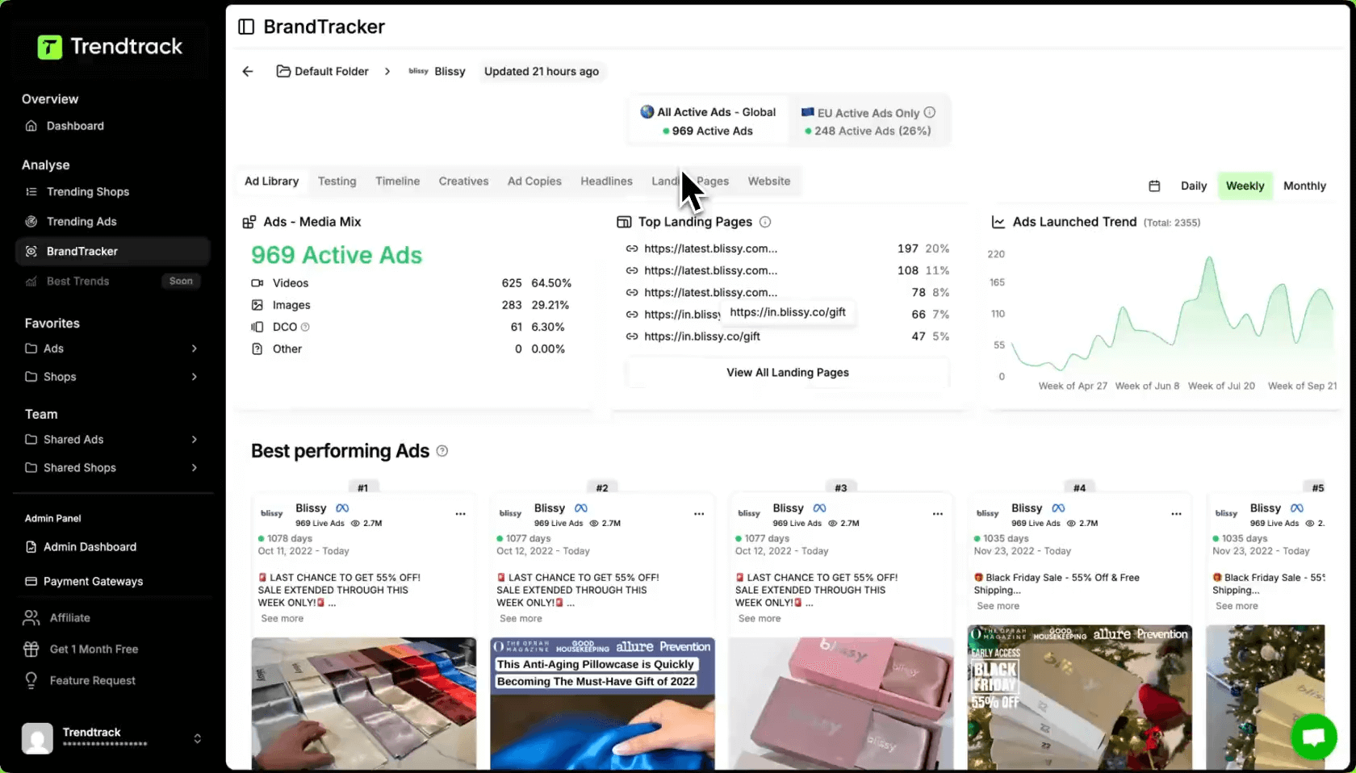Click info icon next to Top Landing Pages
This screenshot has height=773, width=1356.
click(x=765, y=222)
